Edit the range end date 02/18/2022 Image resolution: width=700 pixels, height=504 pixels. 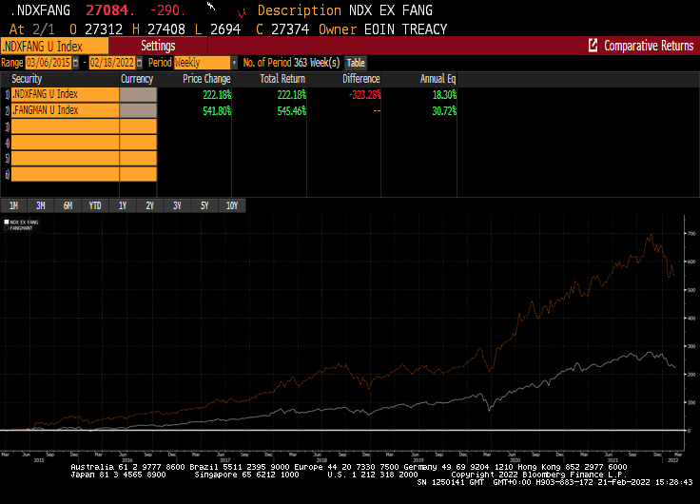pyautogui.click(x=108, y=62)
